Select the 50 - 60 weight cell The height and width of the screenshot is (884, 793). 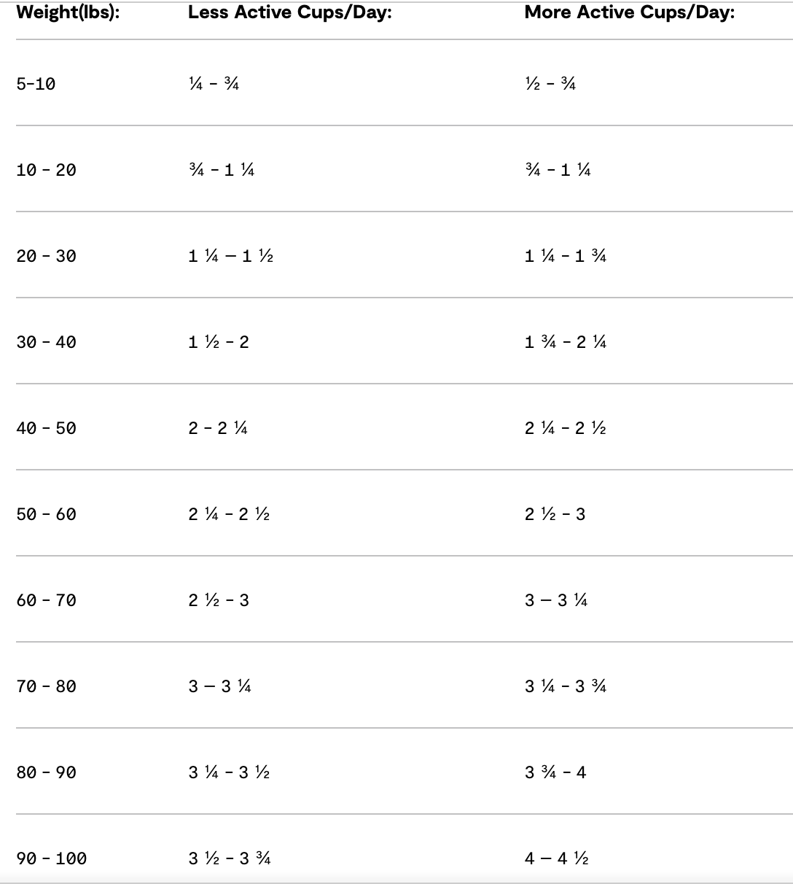(x=46, y=514)
